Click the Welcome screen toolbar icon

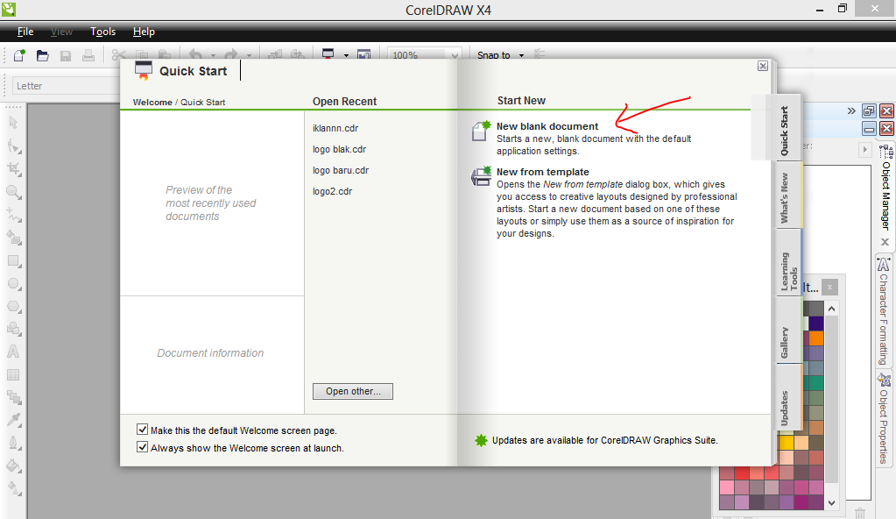[363, 55]
